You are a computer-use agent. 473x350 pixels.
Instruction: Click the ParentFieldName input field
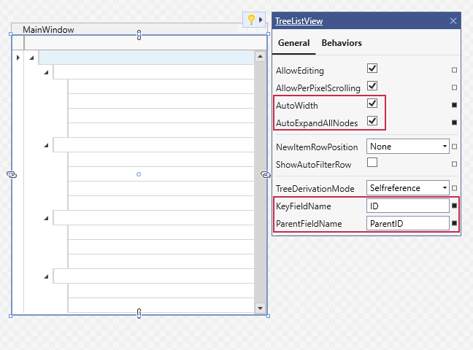(408, 223)
